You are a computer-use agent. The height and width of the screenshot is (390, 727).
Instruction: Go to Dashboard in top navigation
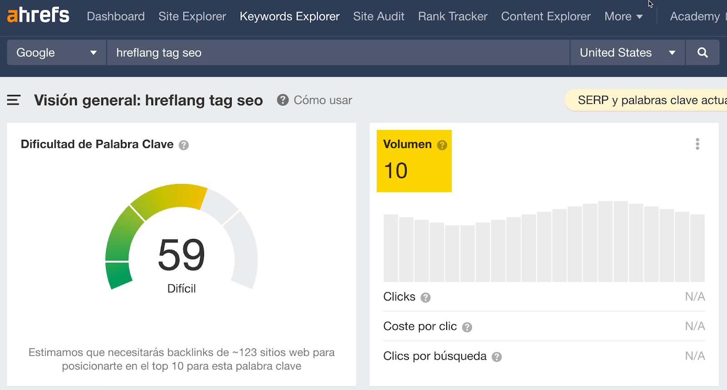pyautogui.click(x=115, y=16)
